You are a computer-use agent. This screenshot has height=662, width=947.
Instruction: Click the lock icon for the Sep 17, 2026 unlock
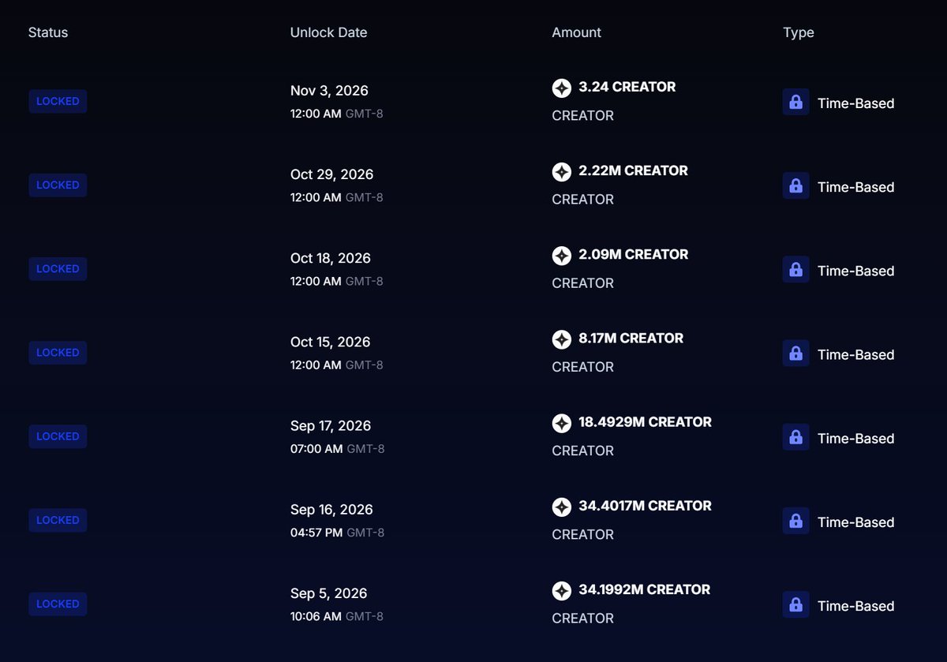[795, 437]
